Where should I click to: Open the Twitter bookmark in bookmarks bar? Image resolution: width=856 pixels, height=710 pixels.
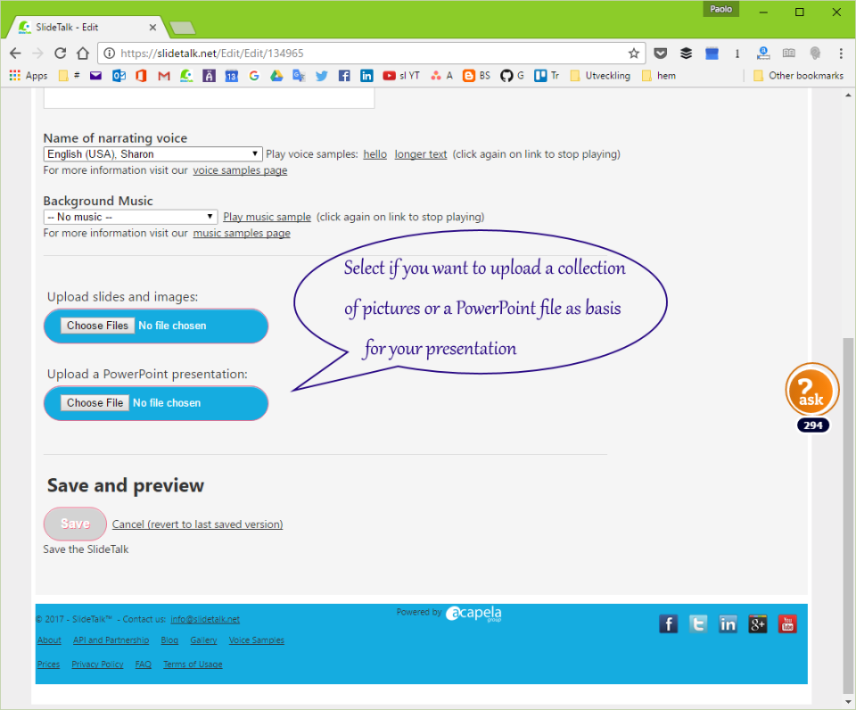click(x=322, y=75)
